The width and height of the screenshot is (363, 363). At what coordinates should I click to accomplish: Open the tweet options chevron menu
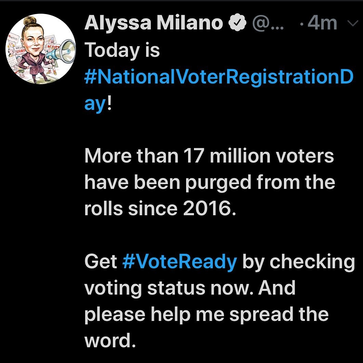[353, 23]
